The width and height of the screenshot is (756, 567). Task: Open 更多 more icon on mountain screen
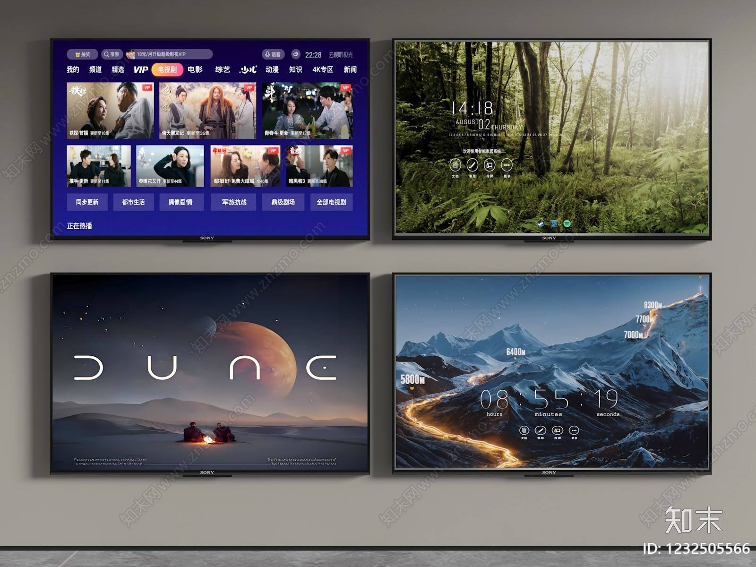574,430
